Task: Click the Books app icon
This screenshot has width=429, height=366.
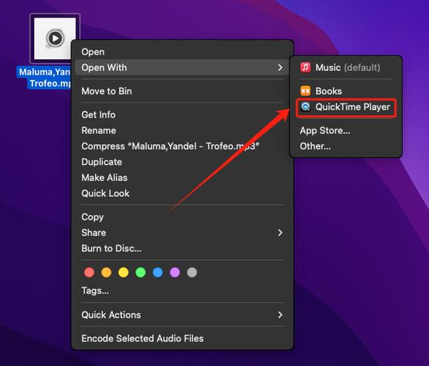Action: pyautogui.click(x=305, y=91)
